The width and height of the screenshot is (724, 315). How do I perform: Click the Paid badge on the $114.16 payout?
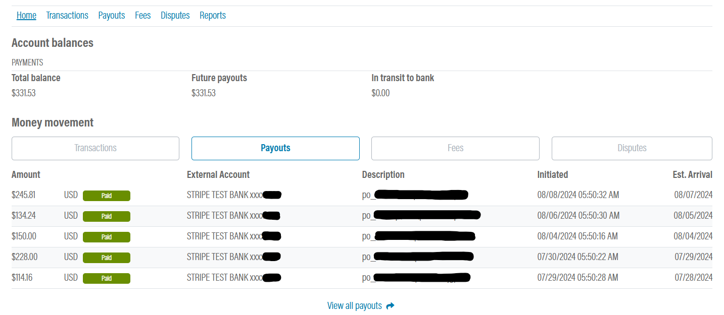[106, 278]
